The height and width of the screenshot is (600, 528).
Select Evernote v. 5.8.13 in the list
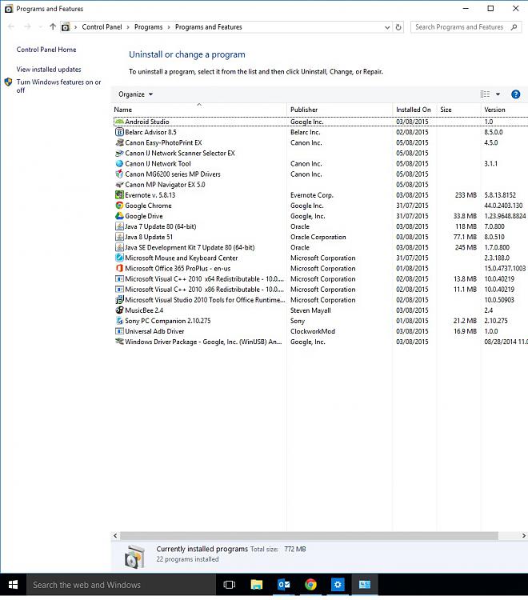point(150,195)
